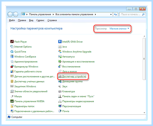Image resolution: width=153 pixels, height=126 pixels.
Task: Click the Автозапуск icon
Action: [60, 57]
